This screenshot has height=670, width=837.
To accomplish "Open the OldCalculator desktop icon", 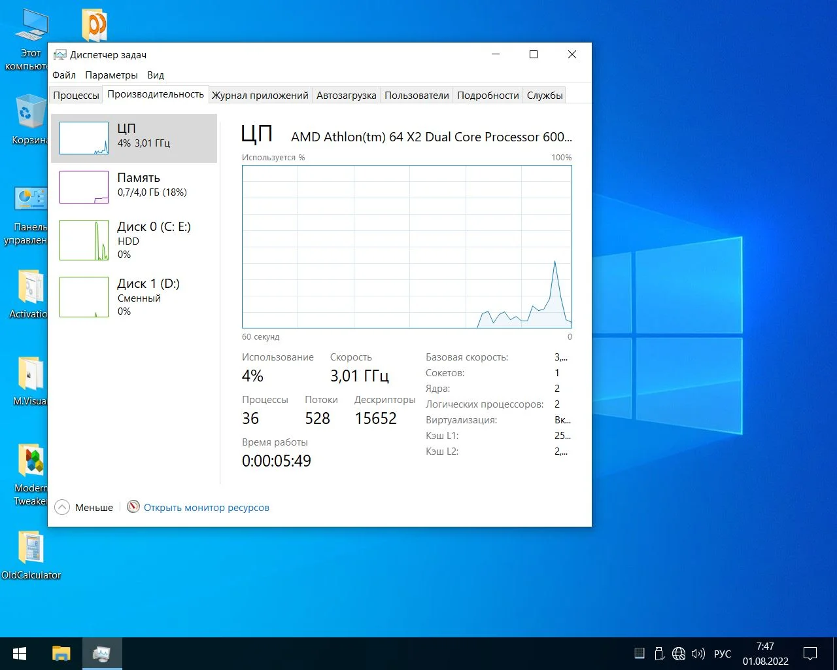I will point(31,556).
